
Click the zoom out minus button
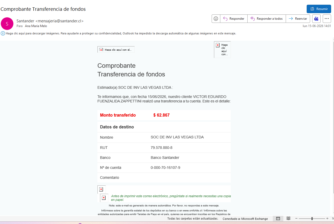point(296,218)
